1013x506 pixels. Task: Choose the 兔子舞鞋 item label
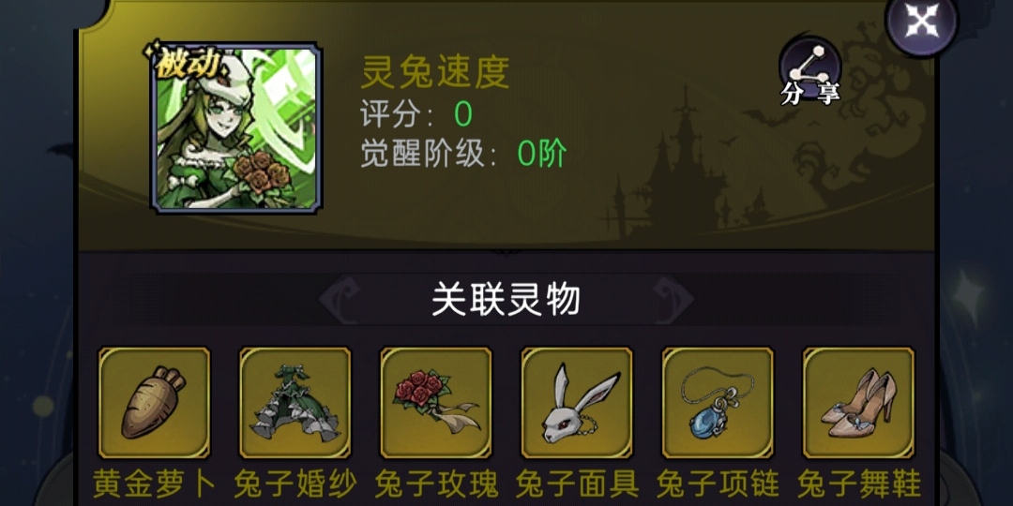(x=858, y=484)
